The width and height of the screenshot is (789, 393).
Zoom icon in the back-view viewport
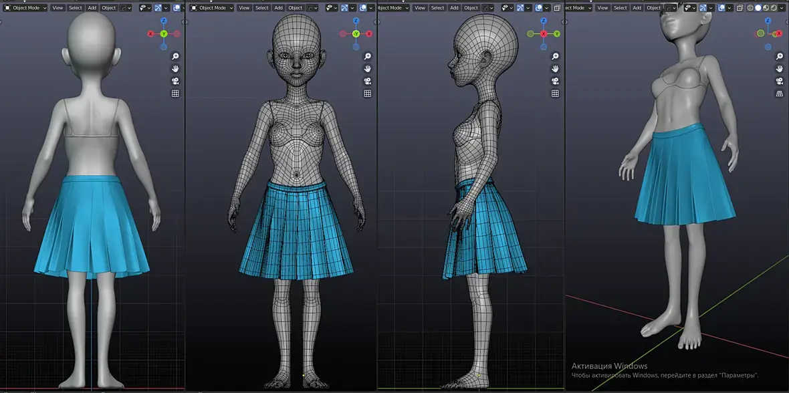175,56
